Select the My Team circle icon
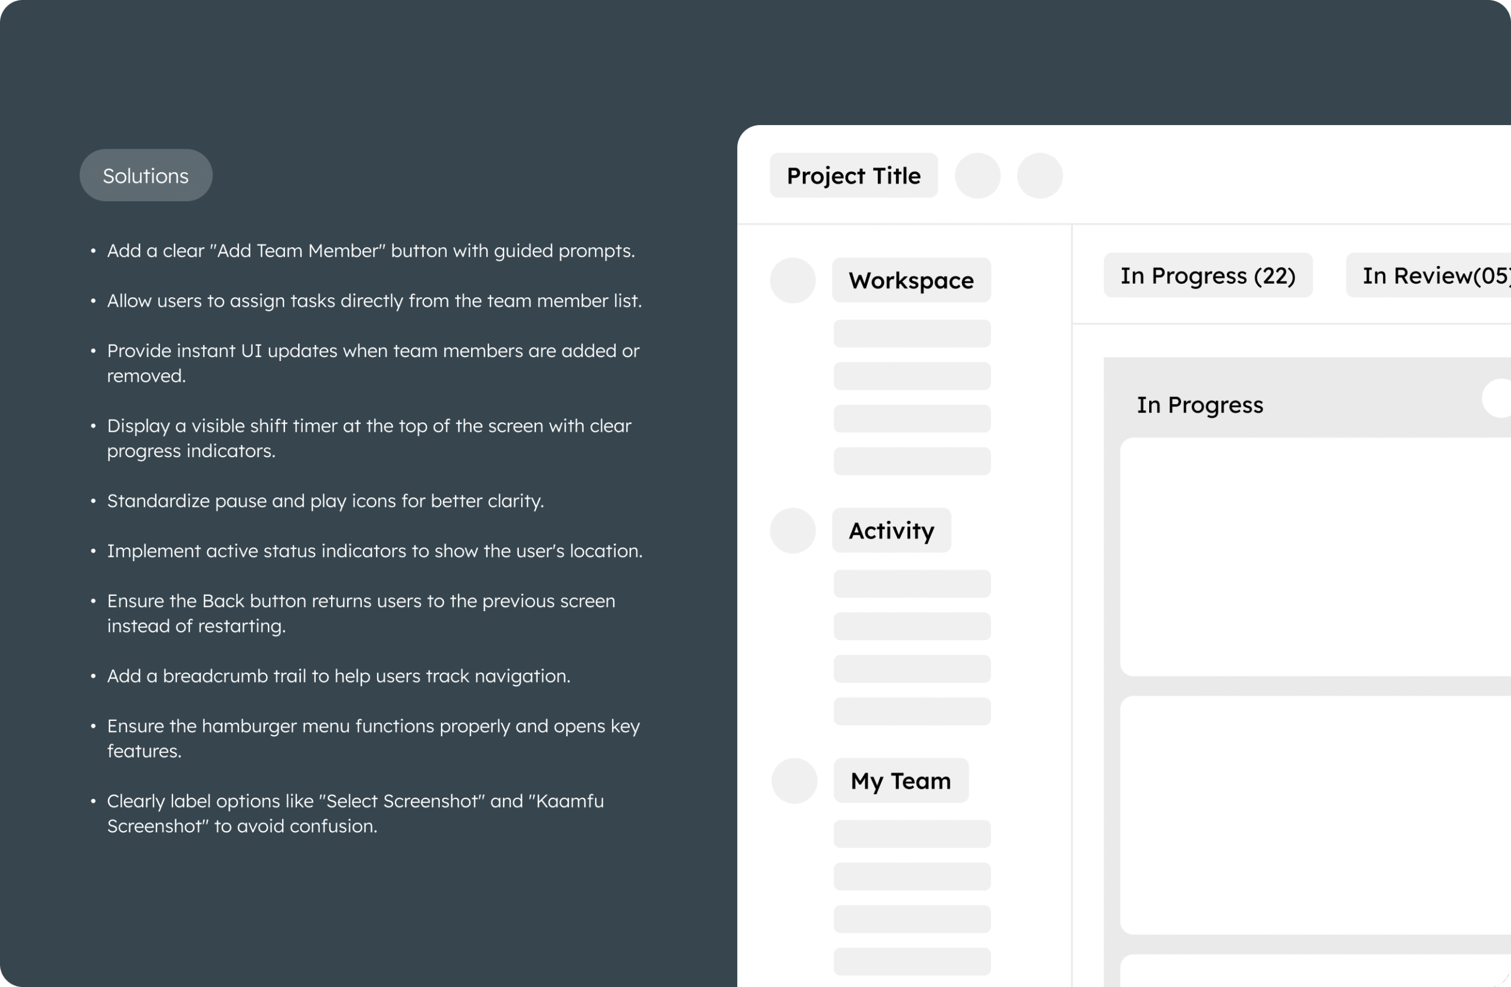 pos(794,781)
